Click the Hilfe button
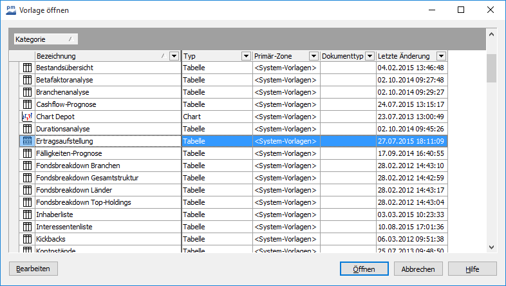 [x=472, y=269]
